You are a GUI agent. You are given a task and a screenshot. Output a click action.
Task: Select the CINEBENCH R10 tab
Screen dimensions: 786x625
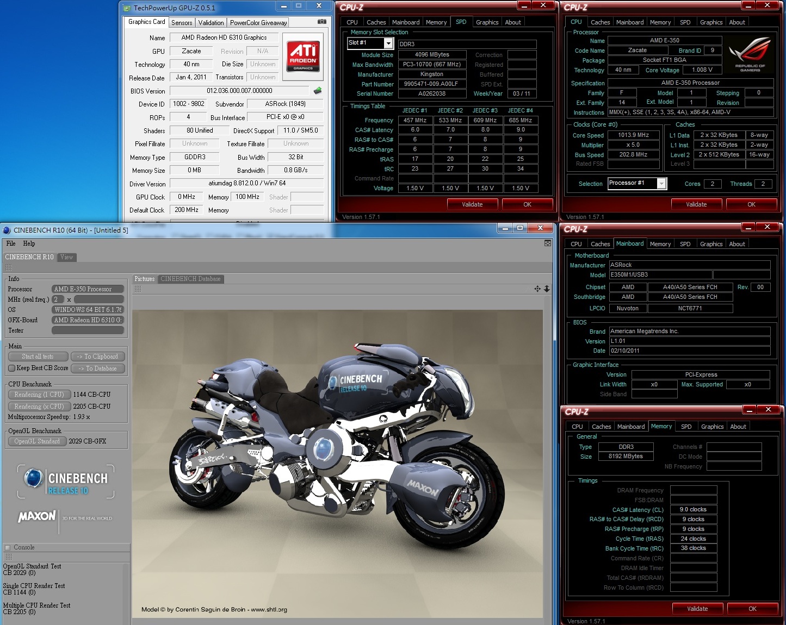(x=29, y=257)
